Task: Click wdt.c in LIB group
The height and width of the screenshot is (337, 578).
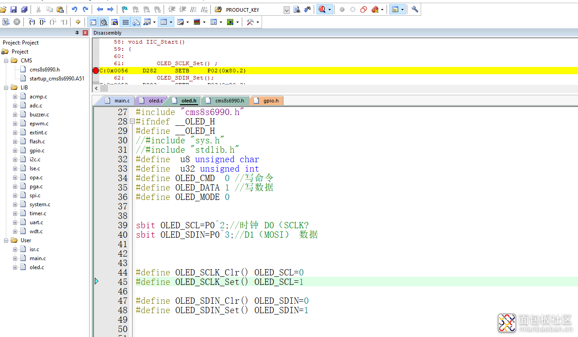Action: [36, 231]
